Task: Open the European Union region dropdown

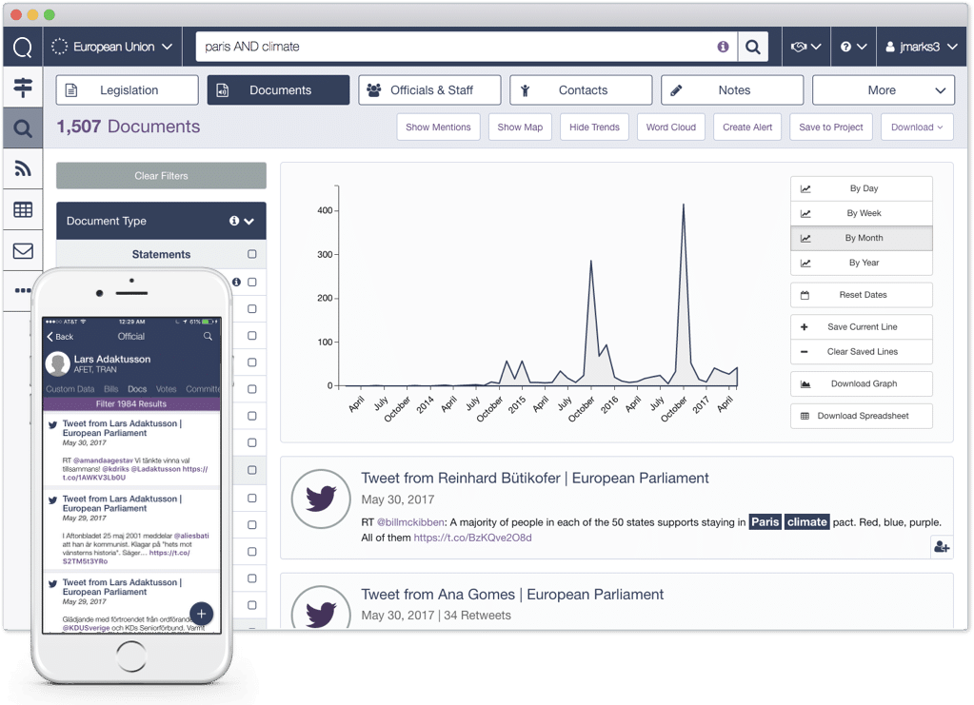Action: [112, 47]
